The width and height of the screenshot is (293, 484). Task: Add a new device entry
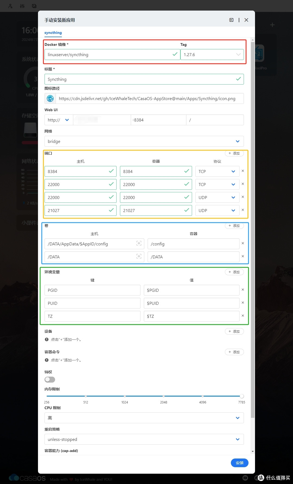[234, 331]
